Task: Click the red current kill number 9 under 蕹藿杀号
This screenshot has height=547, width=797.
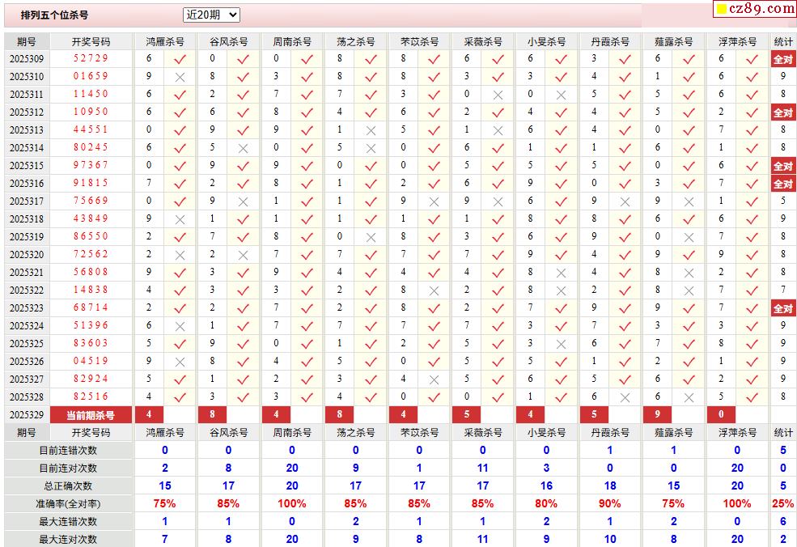Action: (656, 415)
